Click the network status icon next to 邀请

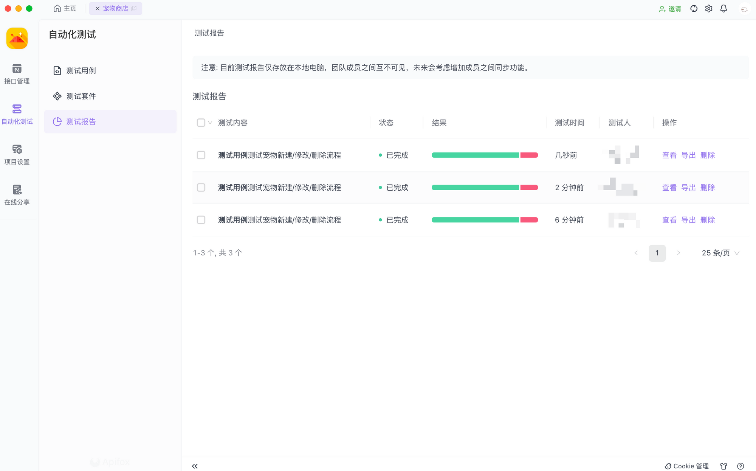[x=694, y=8]
